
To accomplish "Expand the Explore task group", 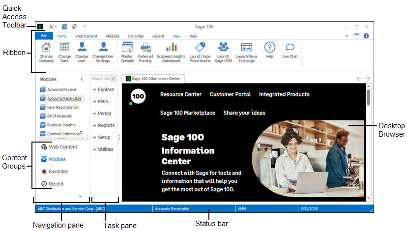I will click(x=103, y=89).
